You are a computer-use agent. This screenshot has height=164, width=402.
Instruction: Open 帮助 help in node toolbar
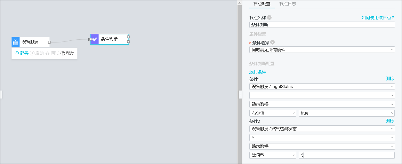point(67,53)
